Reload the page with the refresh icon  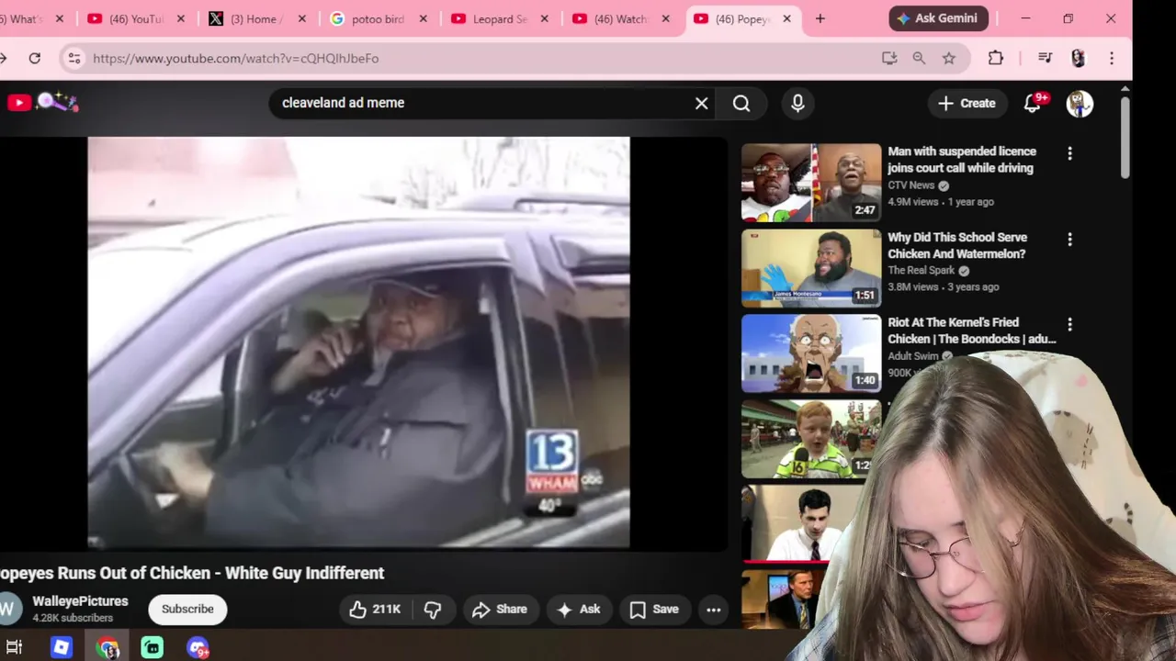pyautogui.click(x=34, y=58)
